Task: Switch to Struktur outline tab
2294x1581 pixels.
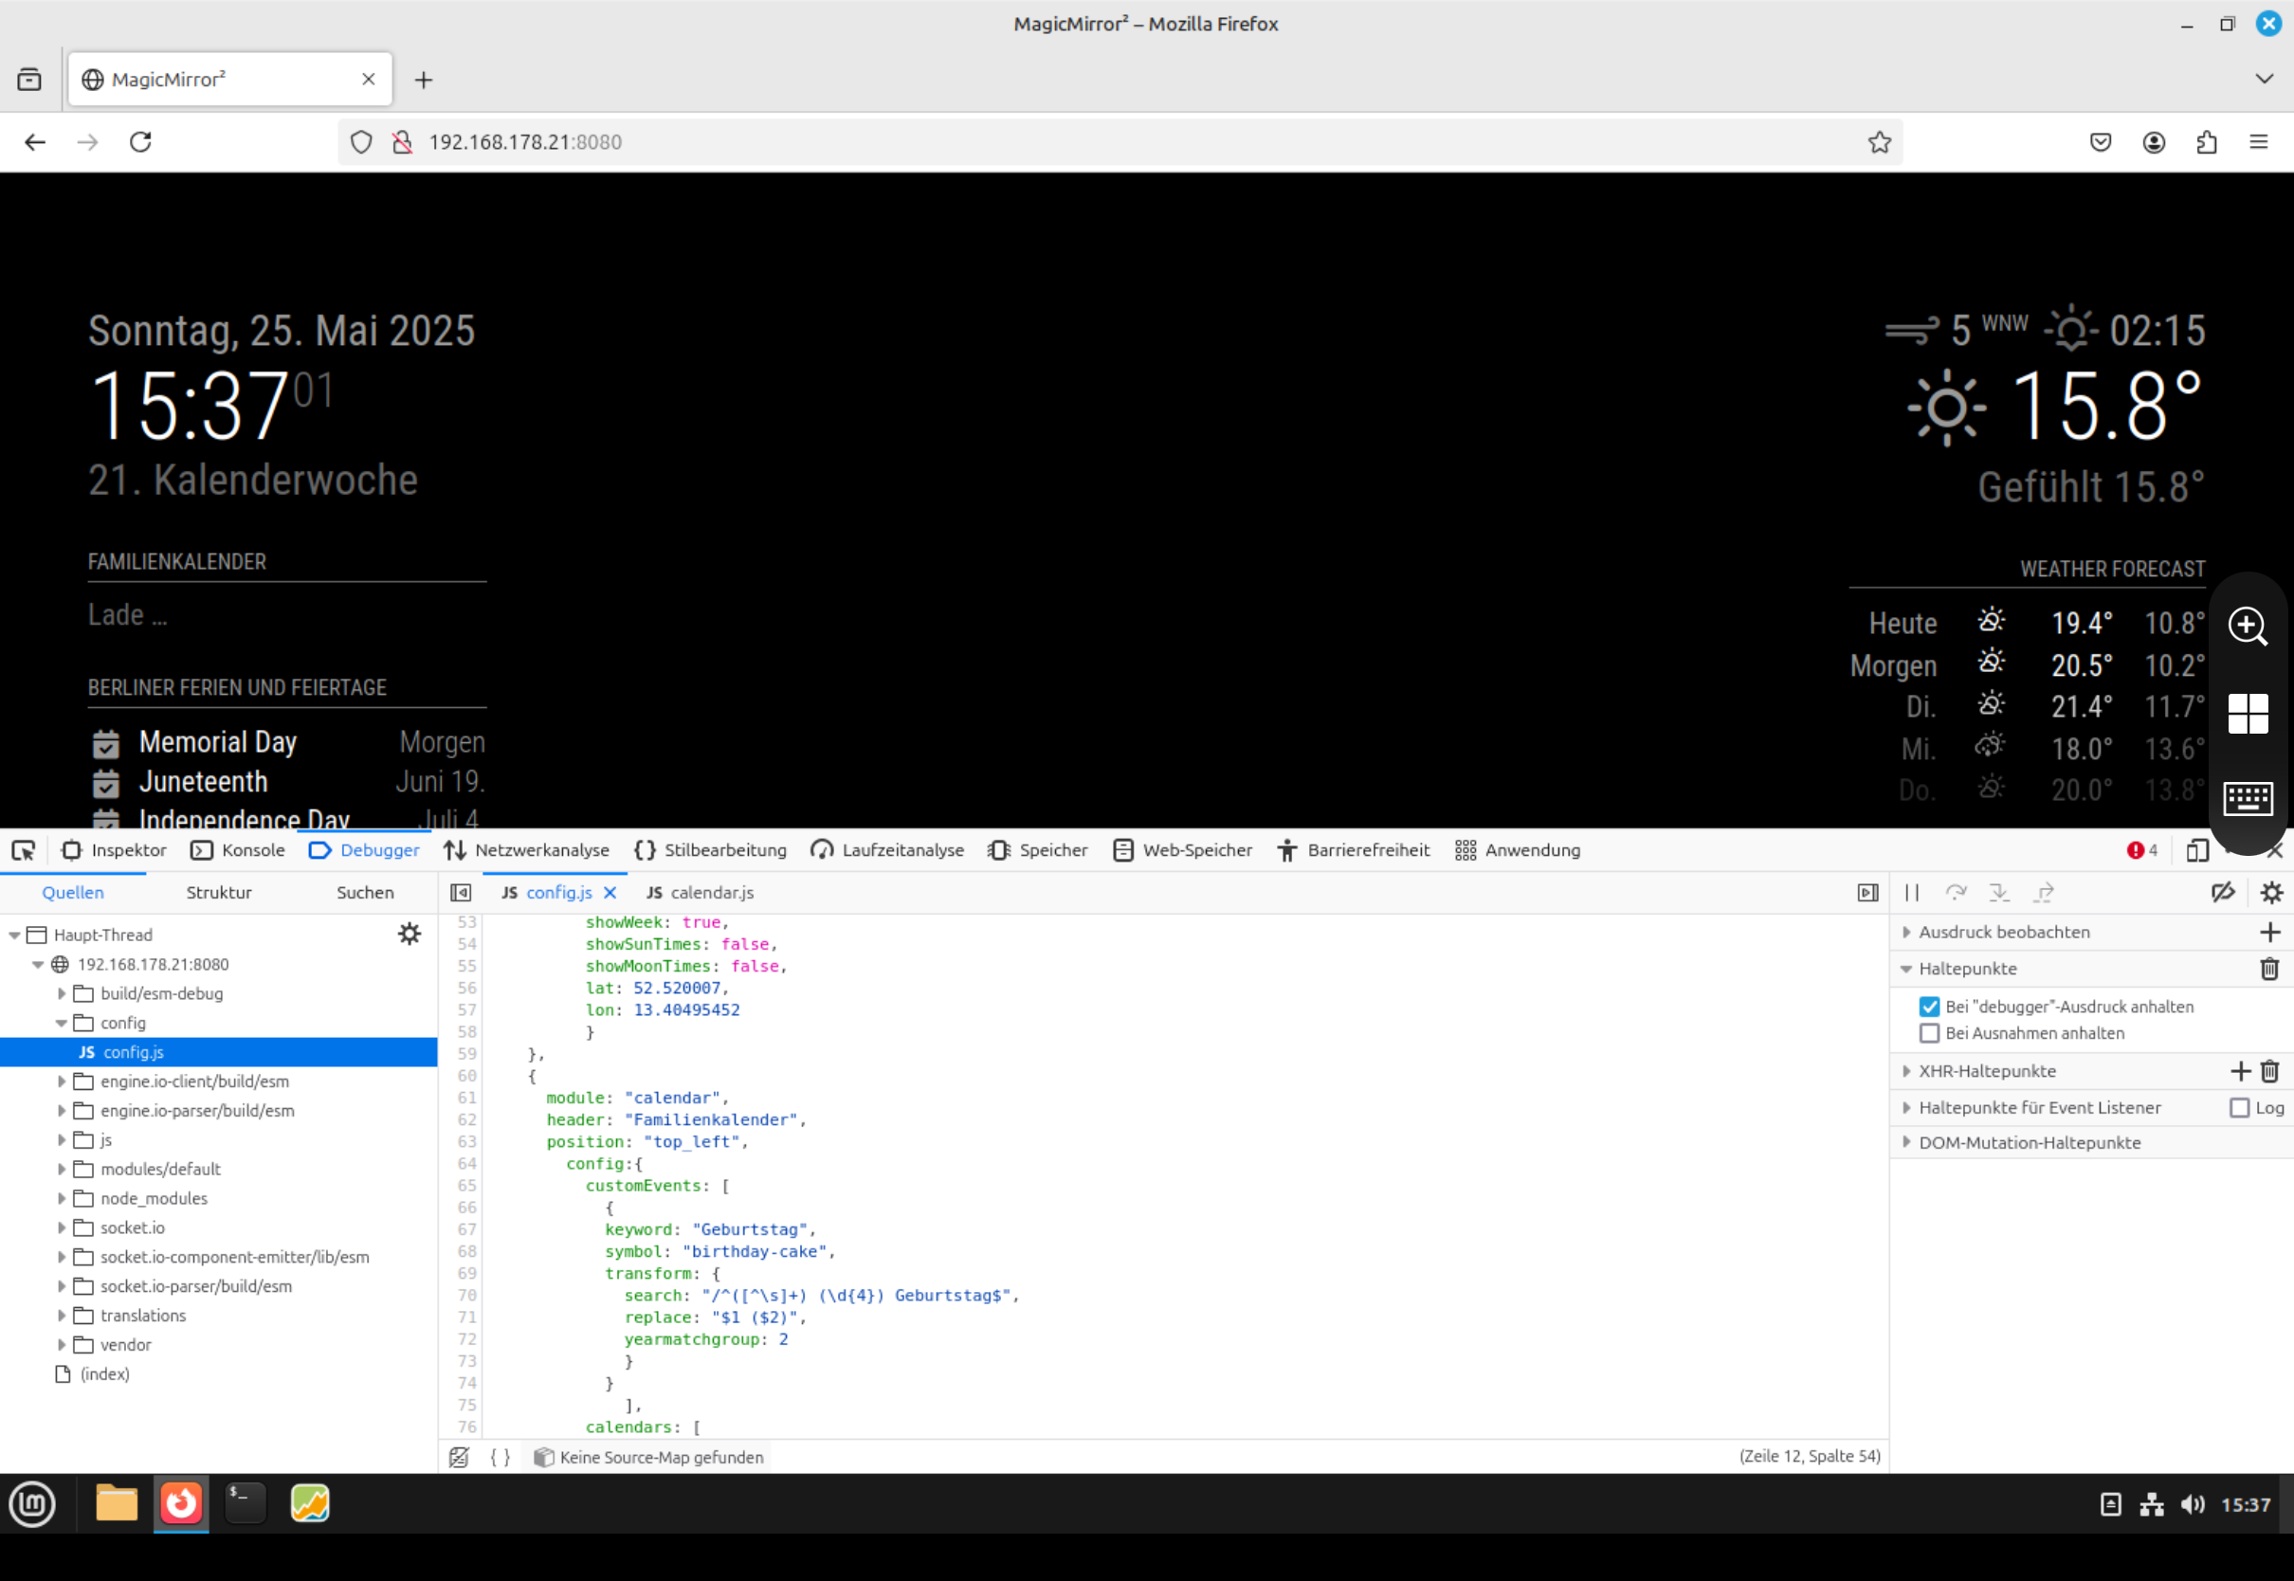Action: (x=219, y=893)
